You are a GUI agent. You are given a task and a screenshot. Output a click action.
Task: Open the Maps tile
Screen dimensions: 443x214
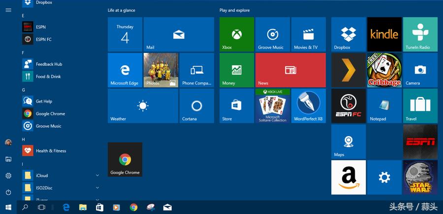(x=348, y=142)
